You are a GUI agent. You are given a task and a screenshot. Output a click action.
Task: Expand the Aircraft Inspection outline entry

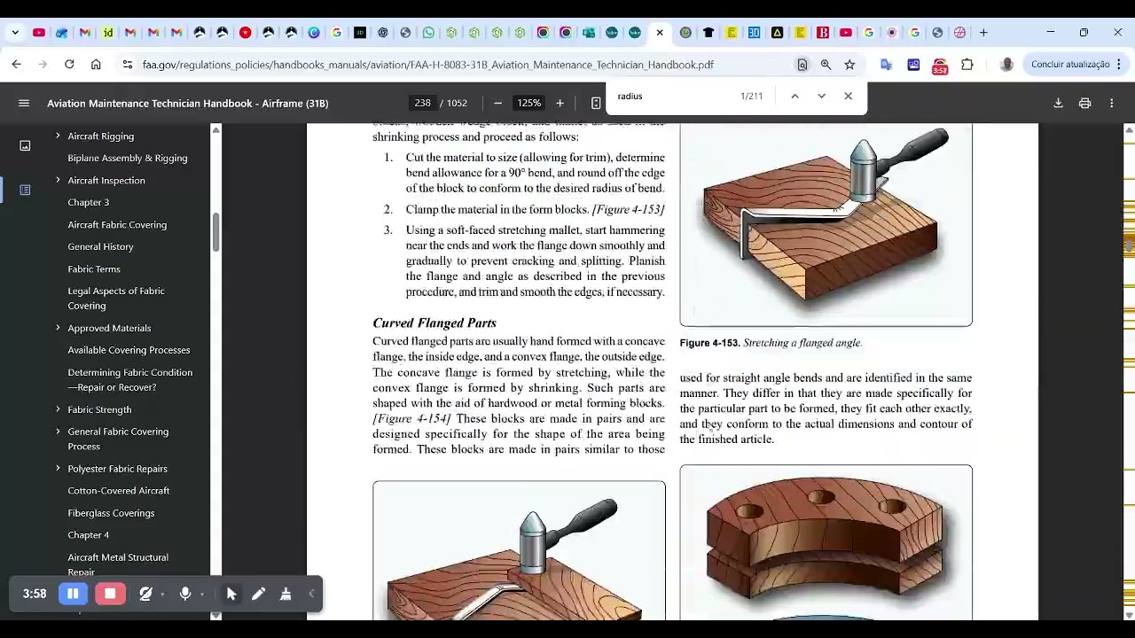click(58, 180)
